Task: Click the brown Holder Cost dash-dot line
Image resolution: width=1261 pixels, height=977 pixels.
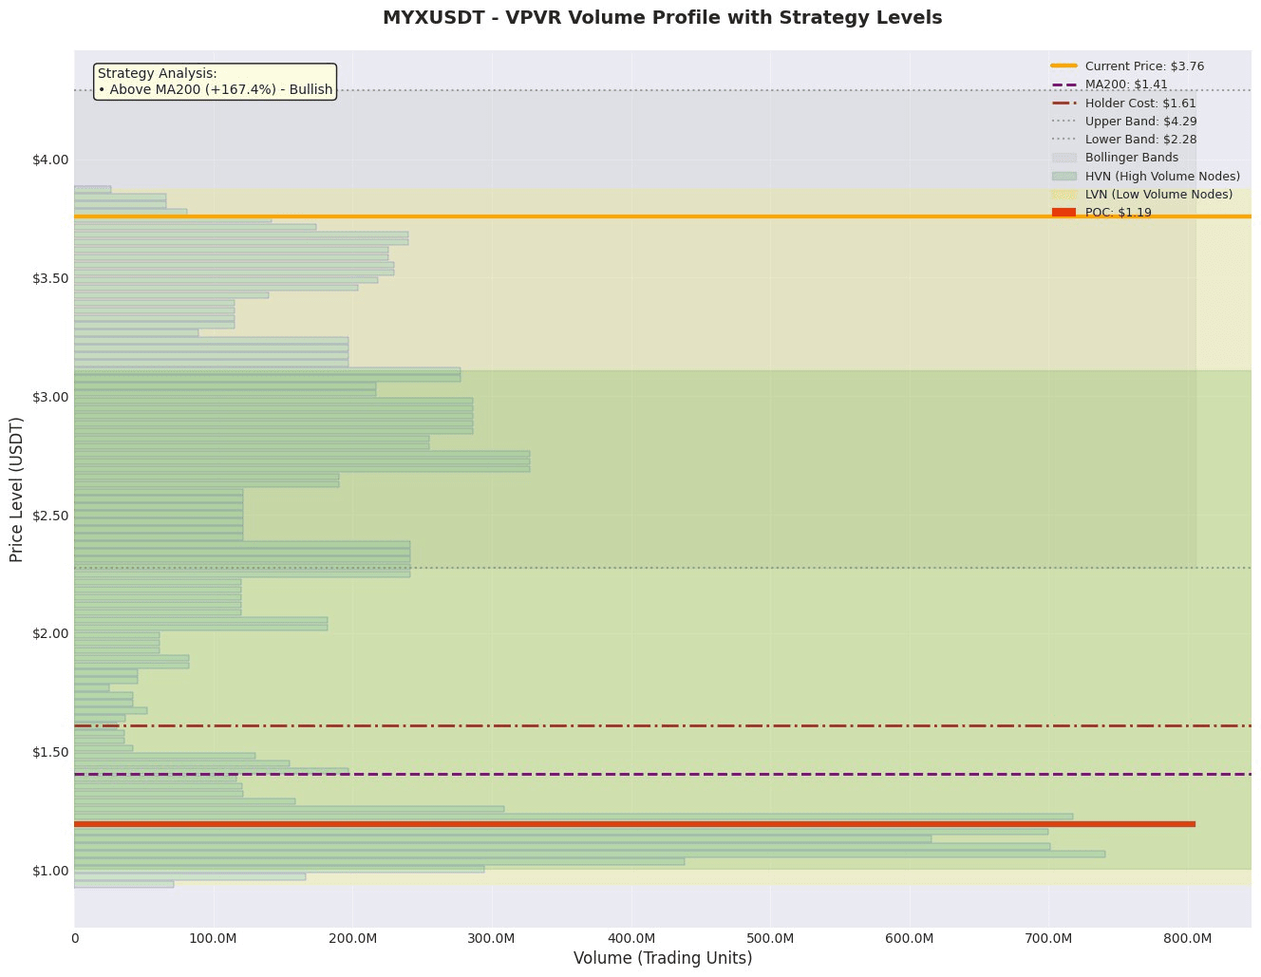Action: coord(663,725)
